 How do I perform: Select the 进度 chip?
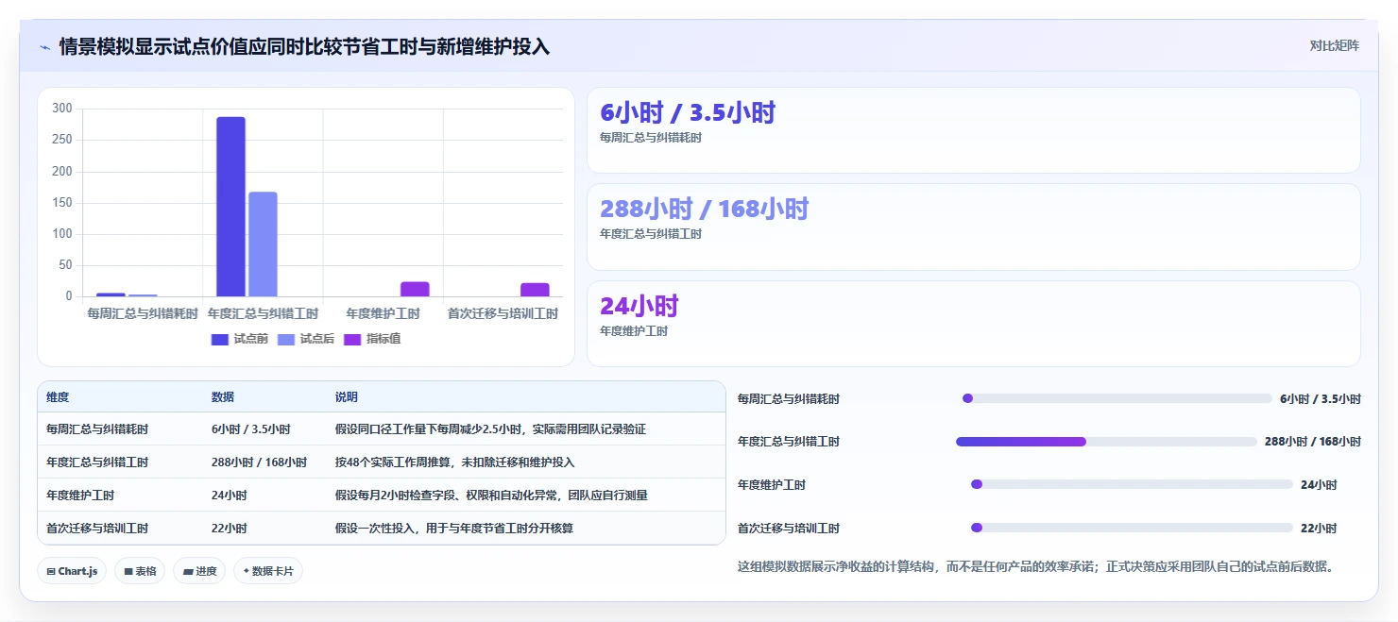199,571
